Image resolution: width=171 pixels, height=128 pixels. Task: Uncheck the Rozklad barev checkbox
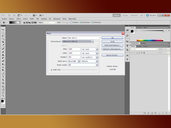point(81,22)
